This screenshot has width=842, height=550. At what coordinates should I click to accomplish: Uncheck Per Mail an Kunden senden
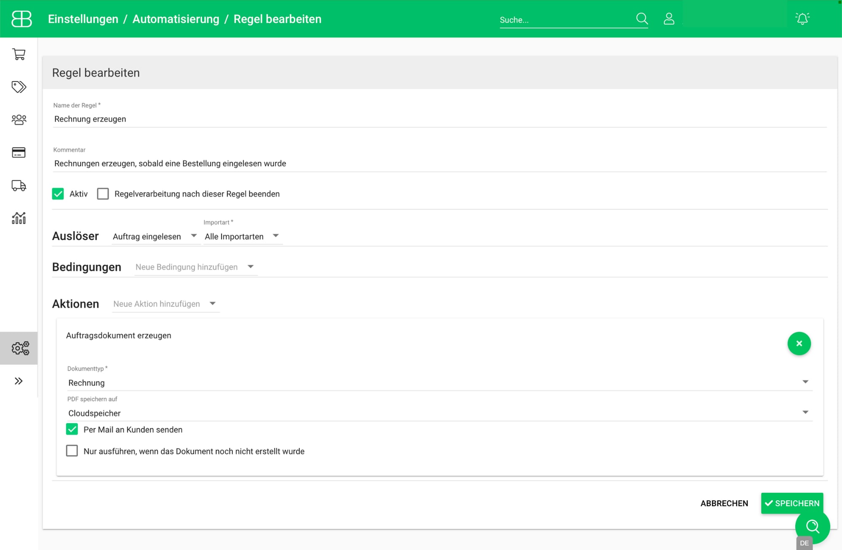point(72,430)
